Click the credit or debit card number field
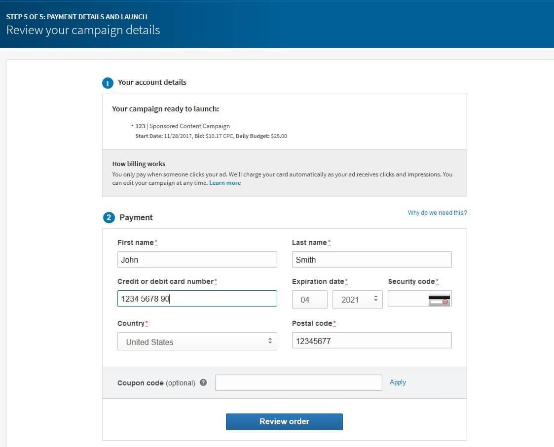554x447 pixels. click(x=197, y=298)
